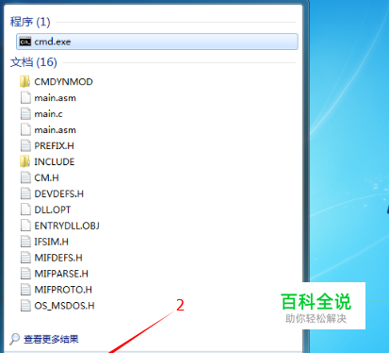Open main.asm listed directly below CMDYNMOD
This screenshot has width=389, height=353.
tap(56, 98)
